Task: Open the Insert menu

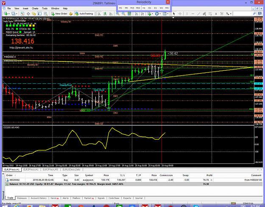Action: [25, 8]
